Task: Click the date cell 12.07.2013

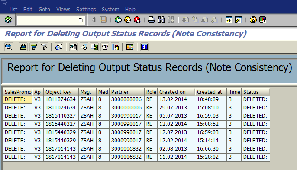Action: 176,132
